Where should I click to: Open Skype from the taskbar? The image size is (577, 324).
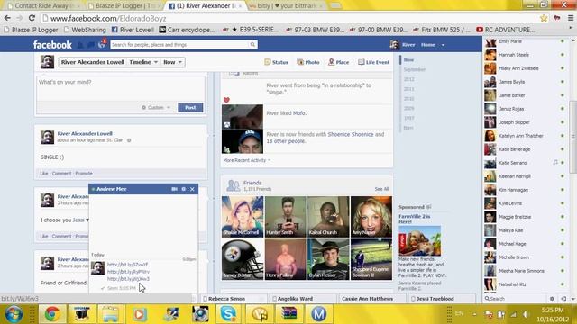click(x=228, y=314)
